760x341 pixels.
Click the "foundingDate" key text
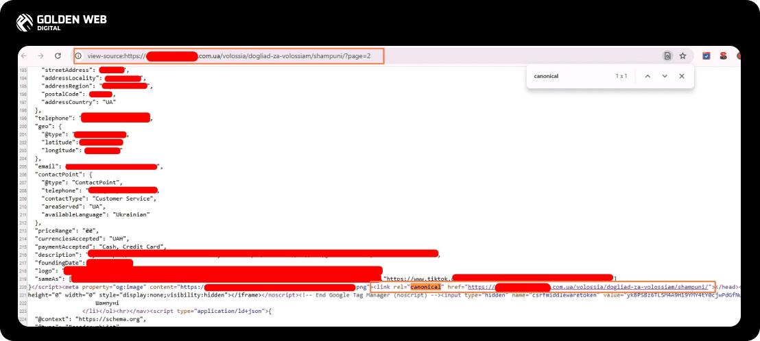[x=58, y=263]
